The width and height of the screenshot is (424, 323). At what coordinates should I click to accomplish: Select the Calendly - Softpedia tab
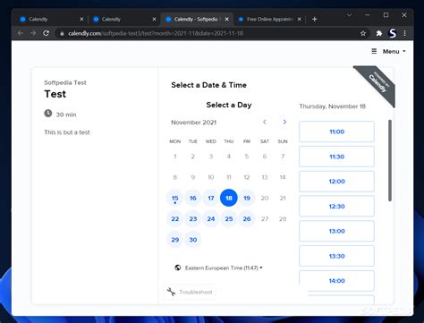pyautogui.click(x=196, y=19)
